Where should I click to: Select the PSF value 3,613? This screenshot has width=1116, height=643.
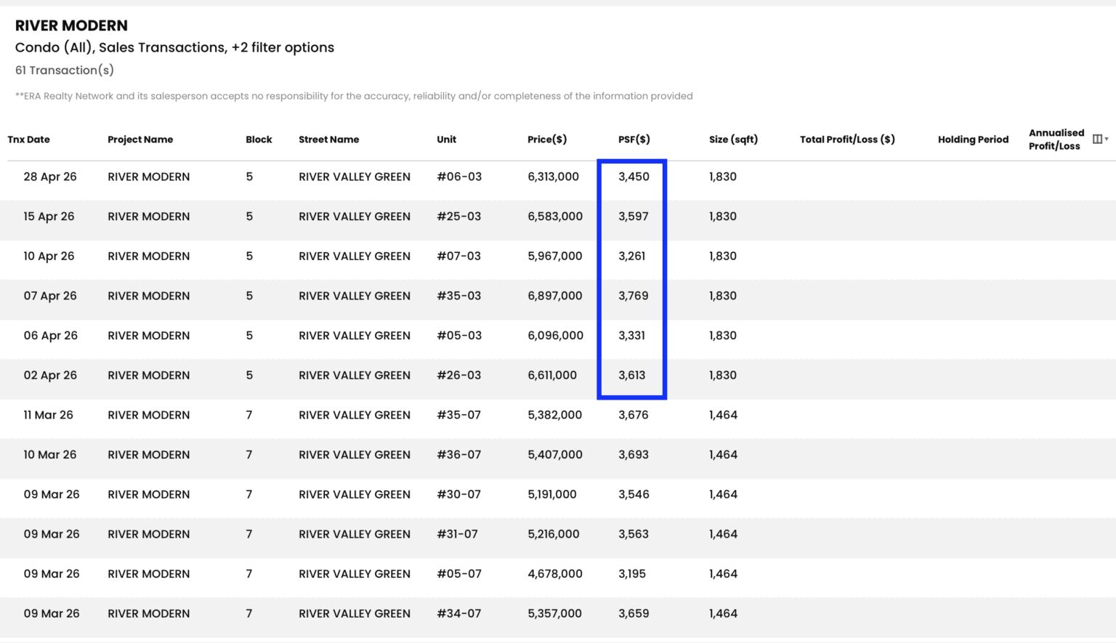(631, 375)
